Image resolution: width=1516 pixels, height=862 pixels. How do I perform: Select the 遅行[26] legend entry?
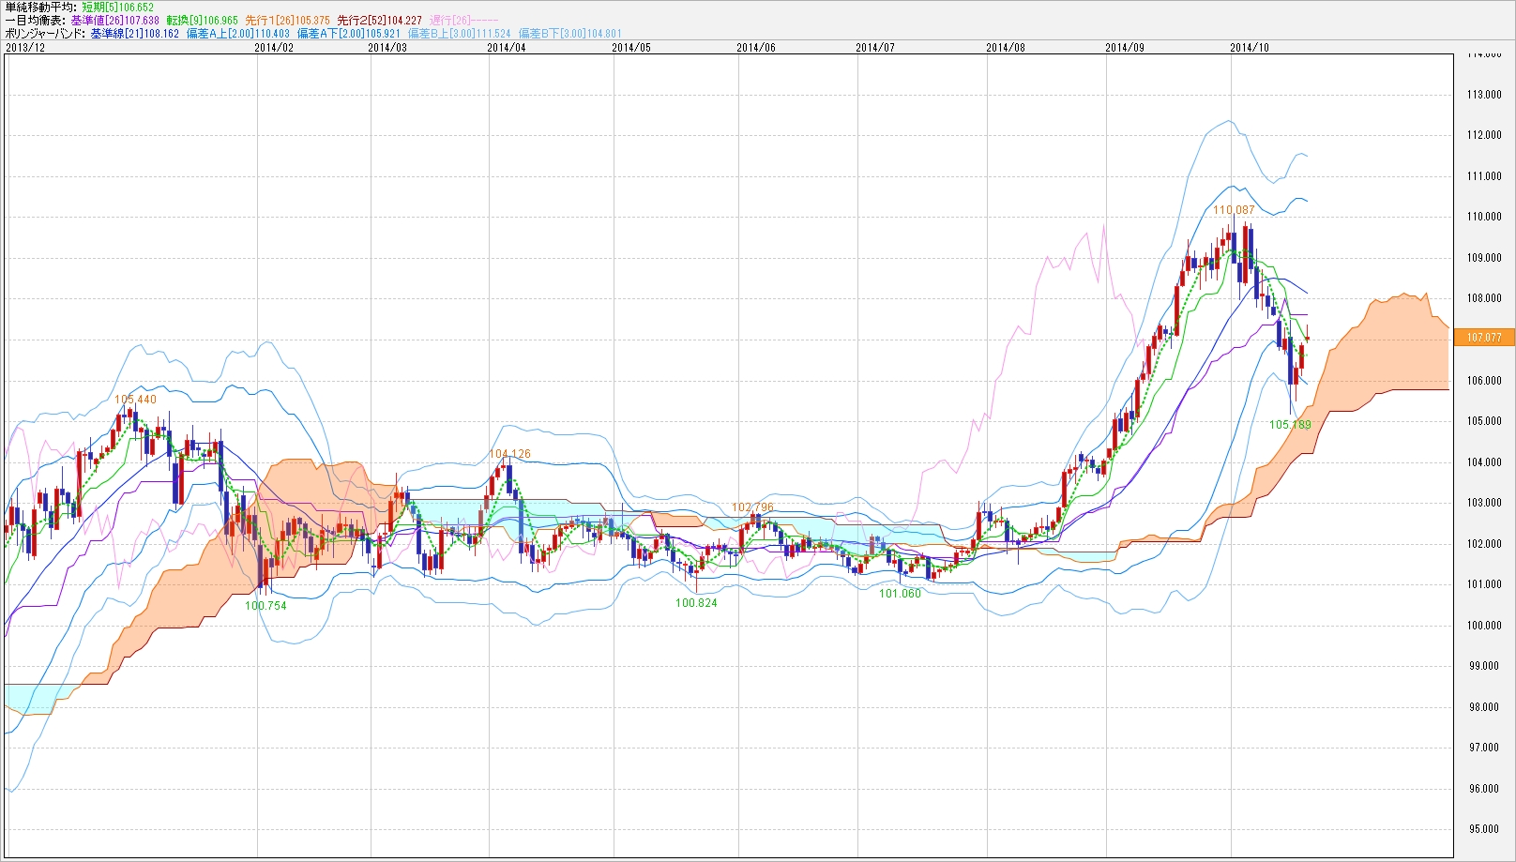click(463, 20)
